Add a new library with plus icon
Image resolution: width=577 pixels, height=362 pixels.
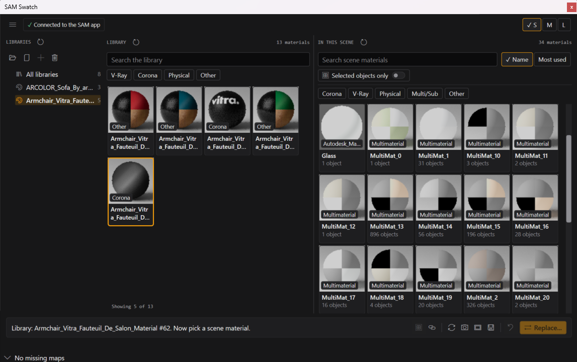[x=40, y=58]
